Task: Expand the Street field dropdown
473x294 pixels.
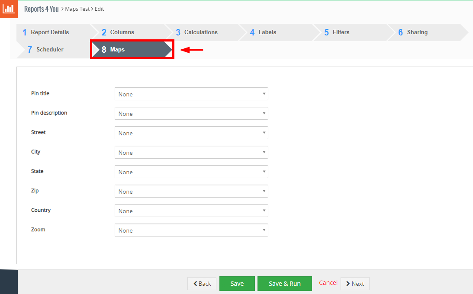Action: click(x=191, y=133)
